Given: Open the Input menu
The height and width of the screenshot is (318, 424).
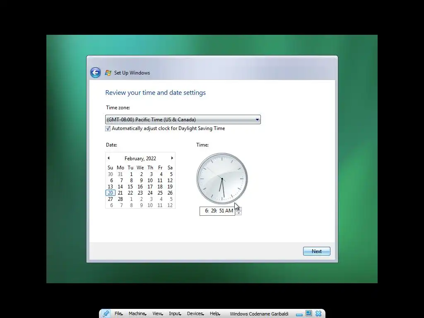Looking at the screenshot, I should point(175,313).
